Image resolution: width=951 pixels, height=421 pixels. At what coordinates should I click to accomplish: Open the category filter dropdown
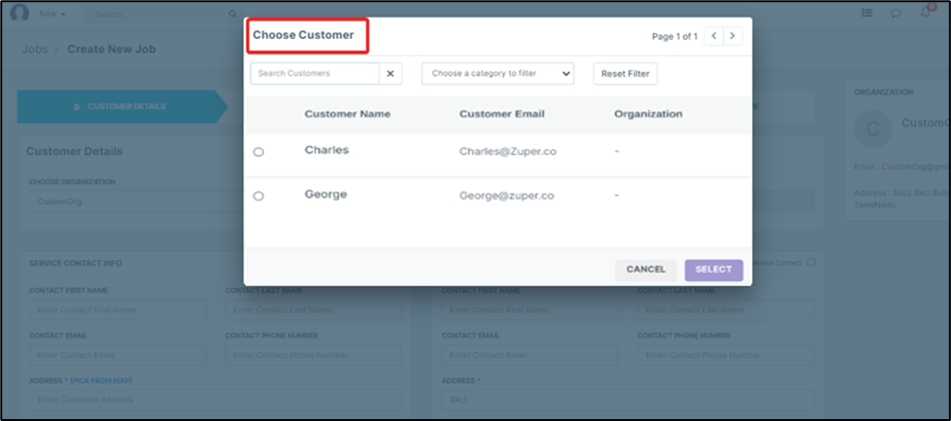(497, 74)
